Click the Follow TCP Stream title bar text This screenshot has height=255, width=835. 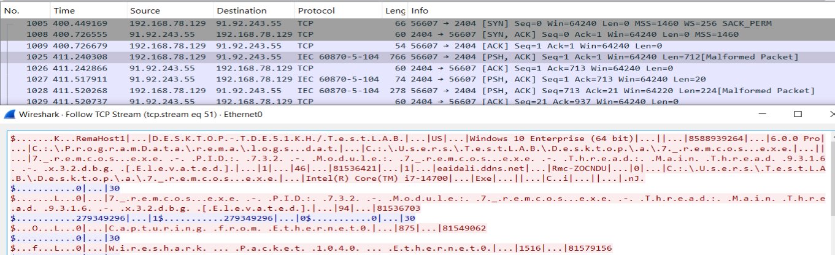tap(117, 115)
